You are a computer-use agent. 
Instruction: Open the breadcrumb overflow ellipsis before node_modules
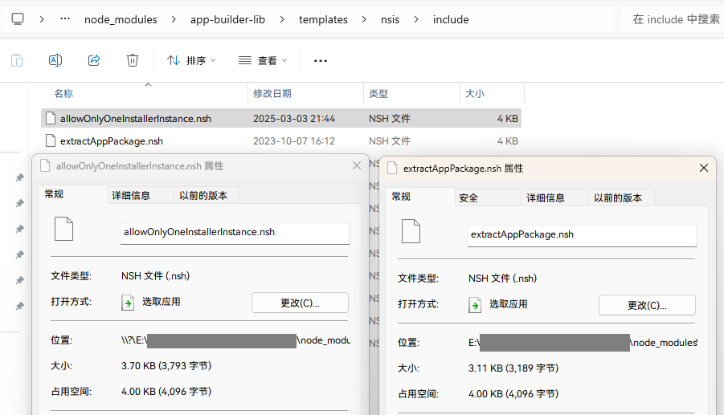point(65,19)
